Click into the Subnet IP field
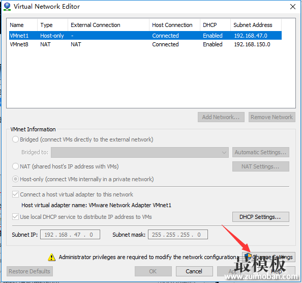This screenshot has height=283, width=302. click(x=70, y=235)
